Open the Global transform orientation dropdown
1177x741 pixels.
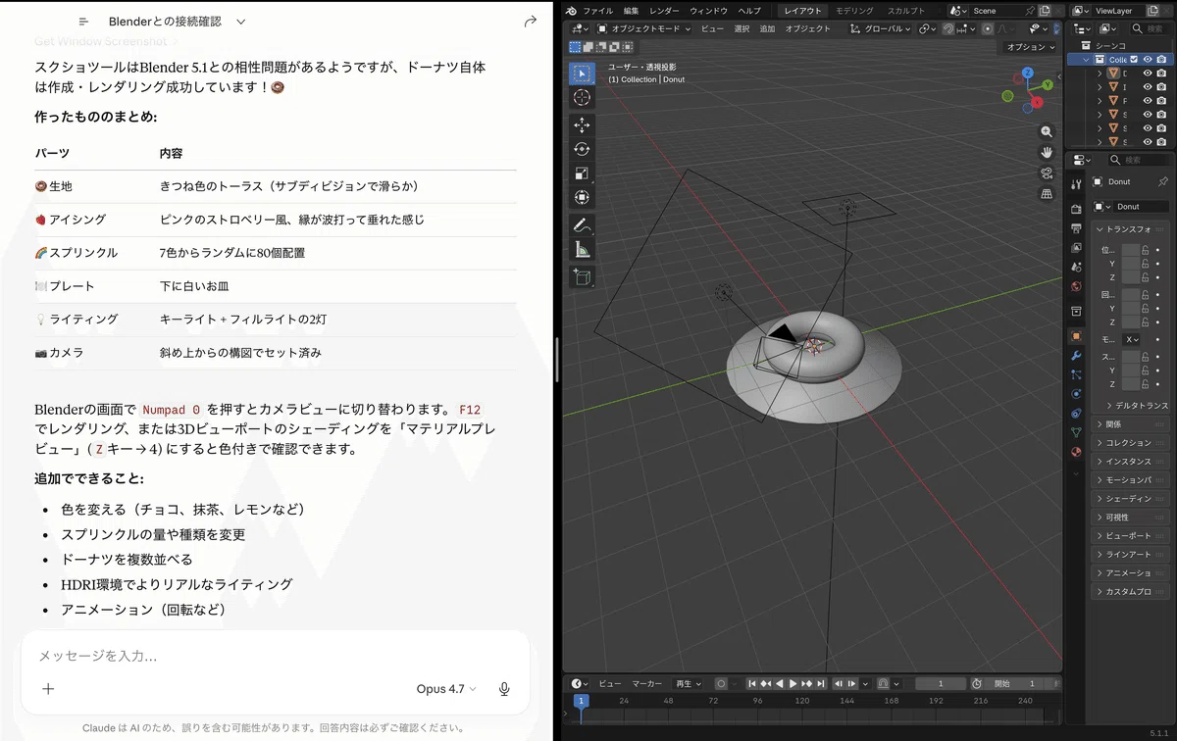pyautogui.click(x=881, y=28)
